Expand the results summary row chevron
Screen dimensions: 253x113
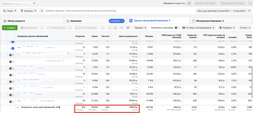click(18, 108)
